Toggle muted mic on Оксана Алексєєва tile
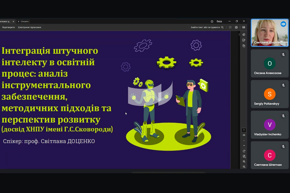290x193 pixels. [x=283, y=55]
